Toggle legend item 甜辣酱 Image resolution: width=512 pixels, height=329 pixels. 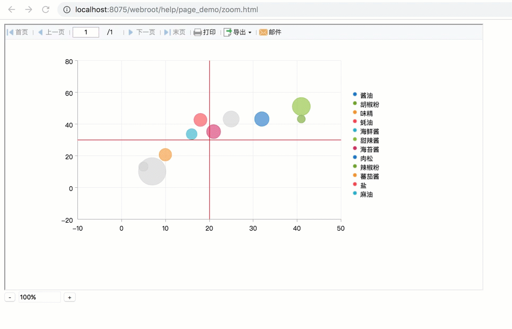click(366, 140)
